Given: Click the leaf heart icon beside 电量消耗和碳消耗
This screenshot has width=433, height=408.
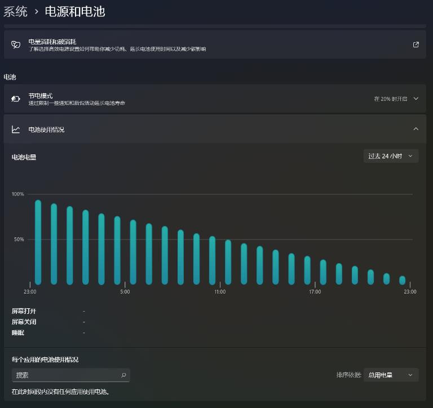Looking at the screenshot, I should 16,45.
